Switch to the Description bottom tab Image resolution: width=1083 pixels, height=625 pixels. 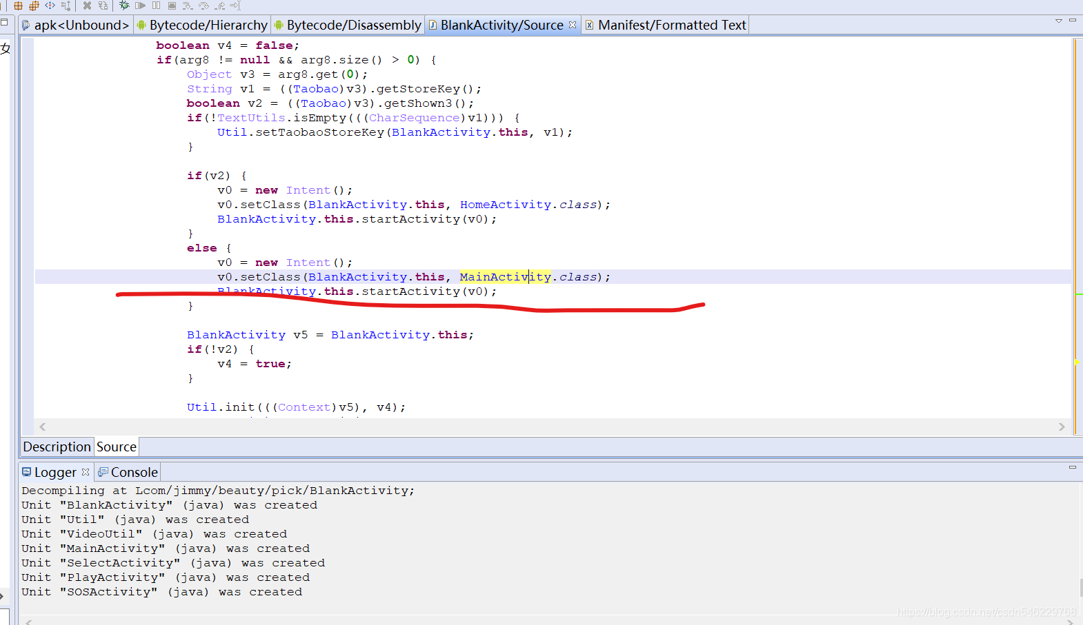pyautogui.click(x=57, y=447)
